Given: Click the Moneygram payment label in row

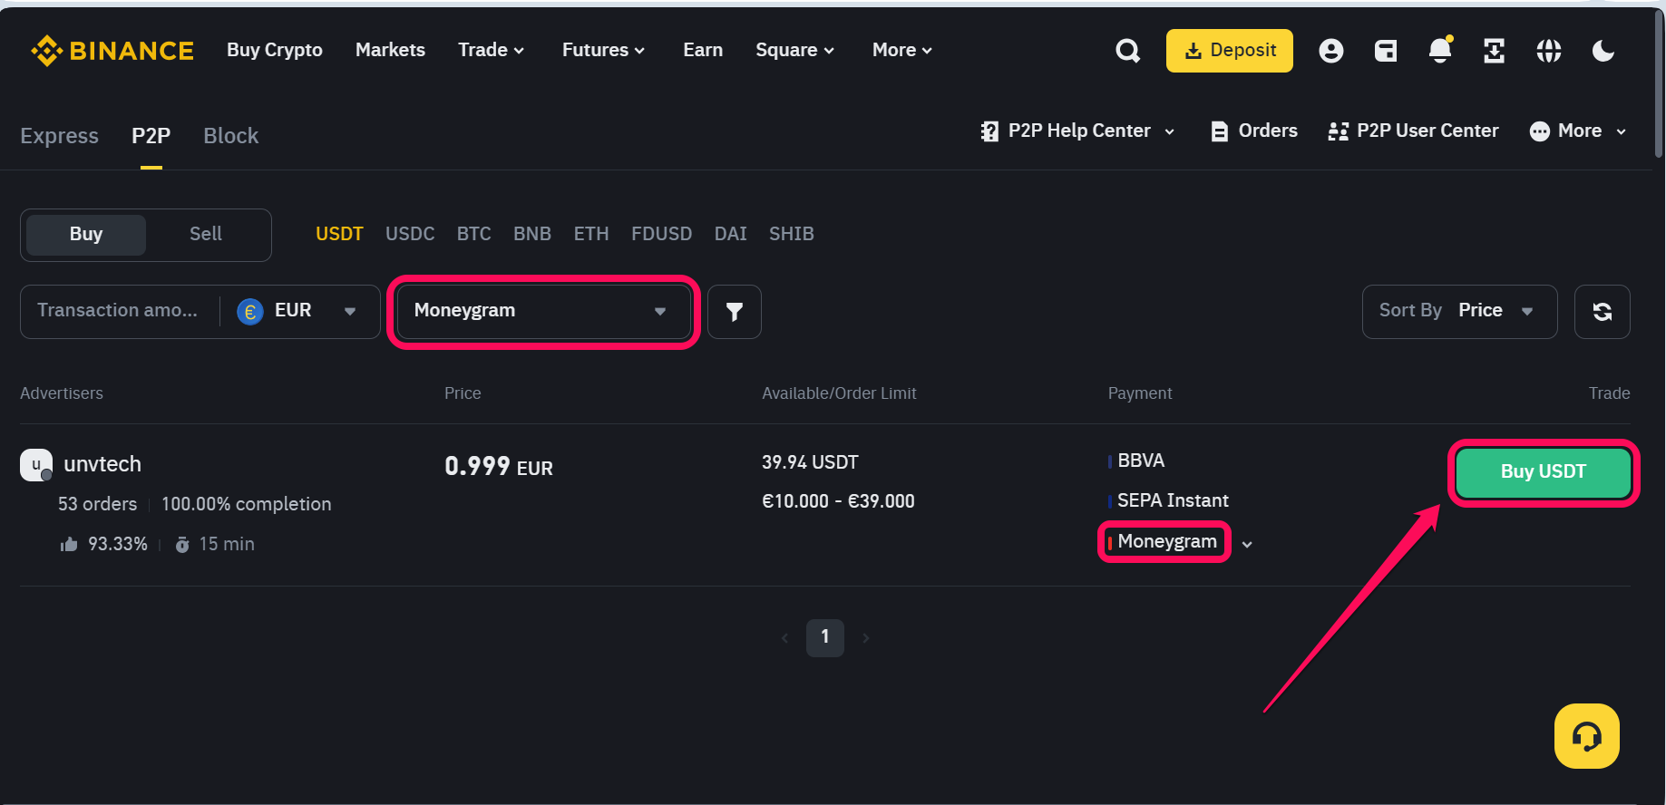Looking at the screenshot, I should coord(1167,542).
